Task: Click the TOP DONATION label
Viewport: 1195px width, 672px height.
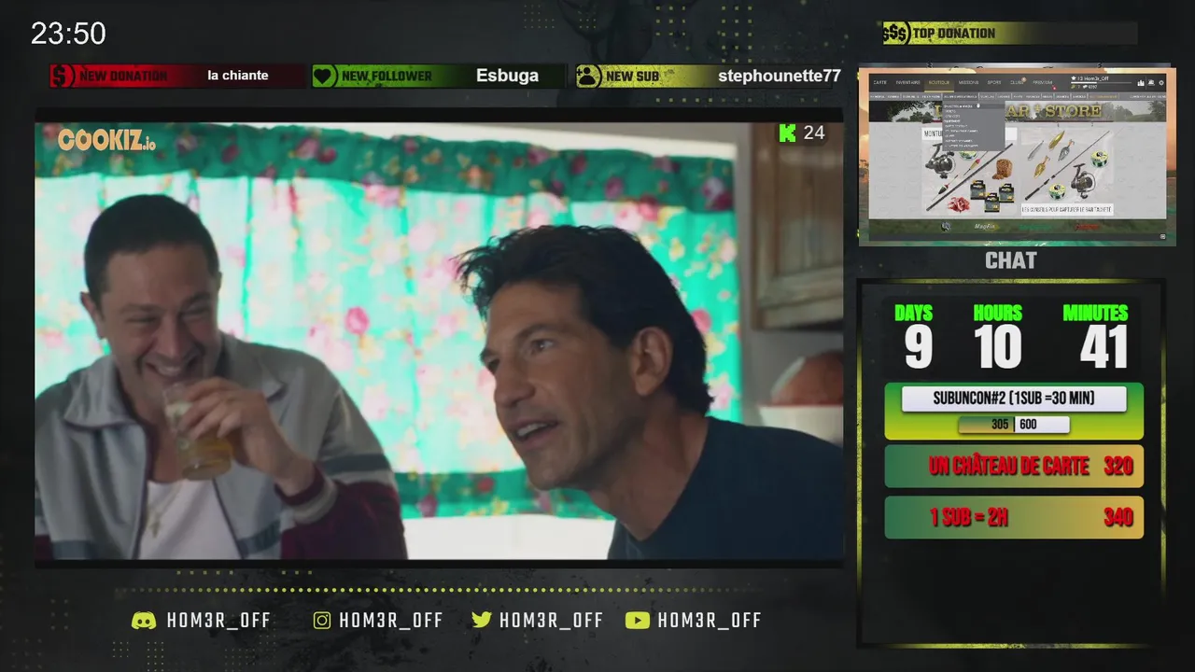Action: [954, 34]
